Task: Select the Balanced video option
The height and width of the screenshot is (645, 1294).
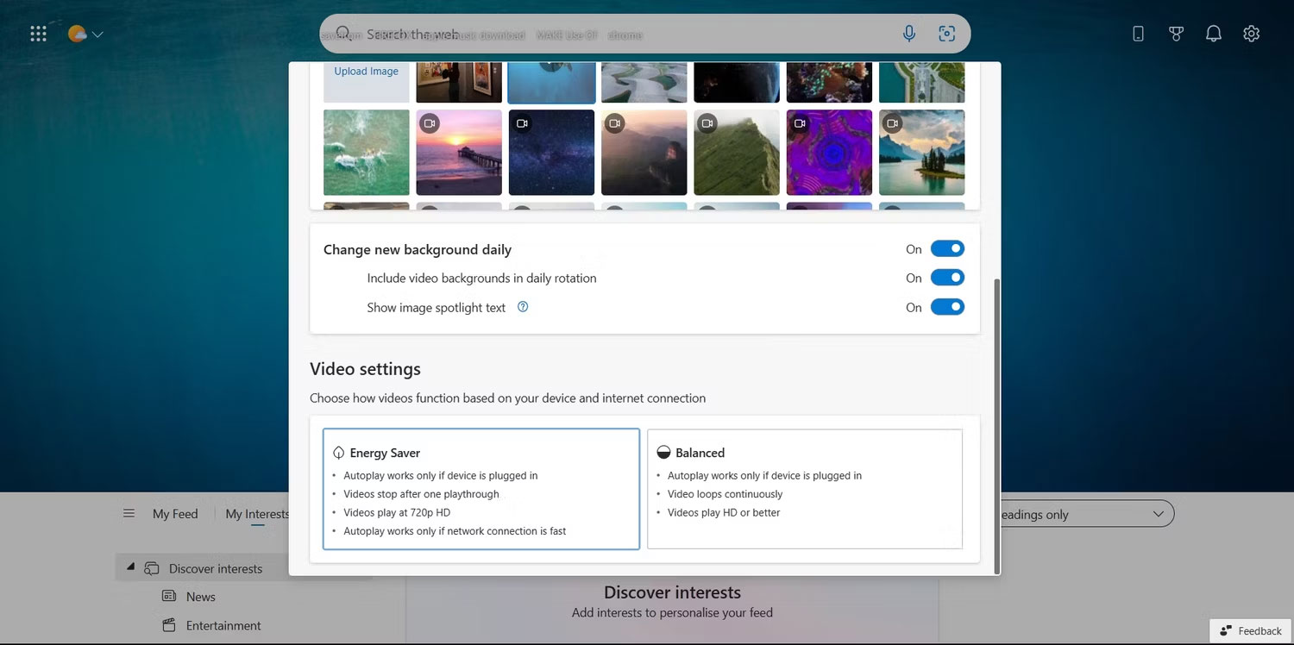Action: 805,489
